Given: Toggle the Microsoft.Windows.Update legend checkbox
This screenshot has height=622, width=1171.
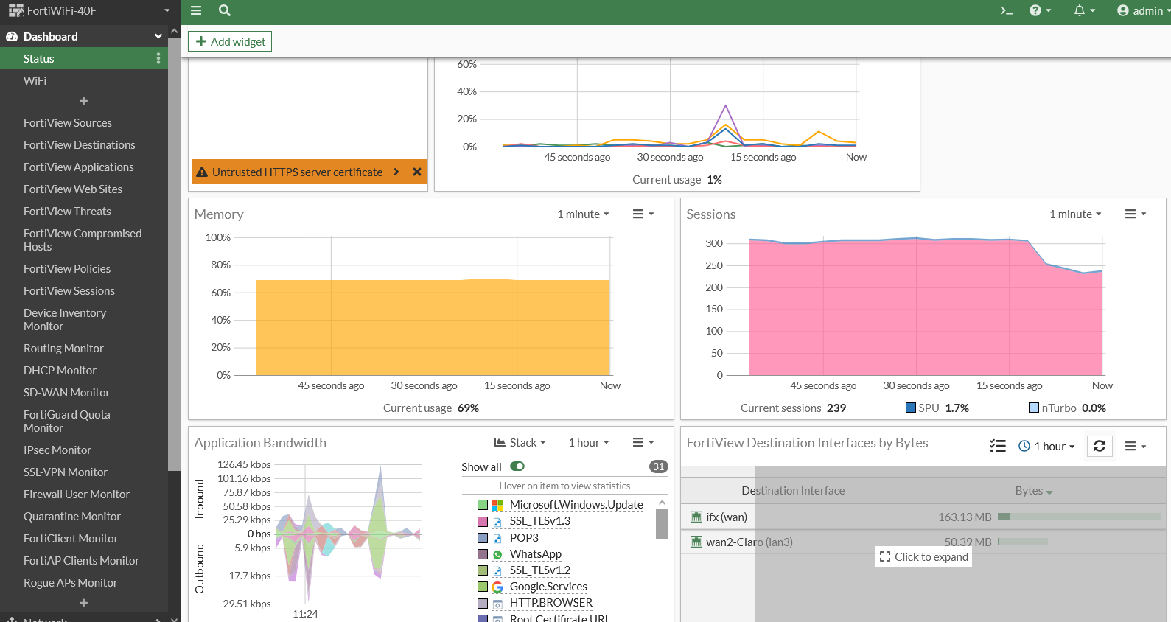Looking at the screenshot, I should tap(483, 505).
